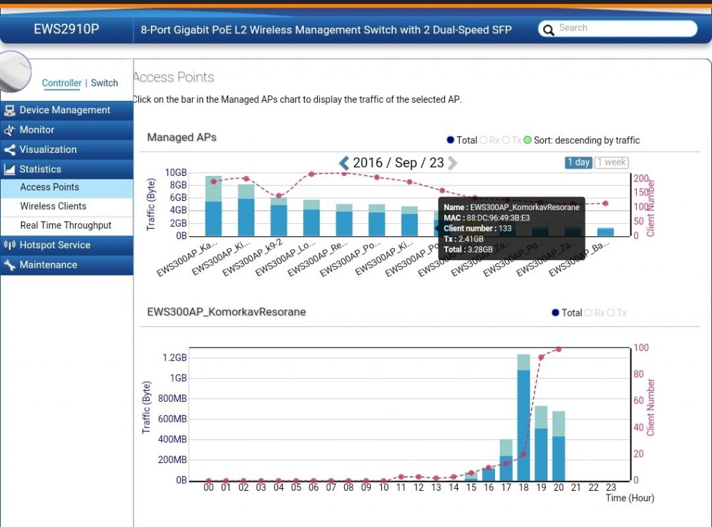The width and height of the screenshot is (712, 527).
Task: Select Rx radio in Managed APs chart
Action: click(484, 140)
